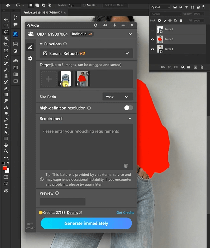Remove target image 2
The height and width of the screenshot is (248, 210).
tap(87, 74)
